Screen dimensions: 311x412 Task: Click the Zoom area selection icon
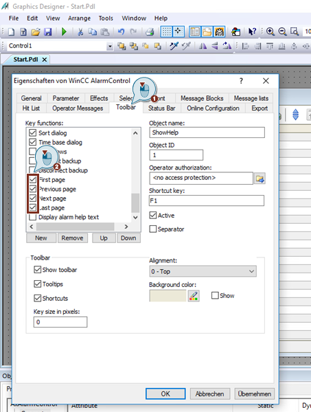(295, 32)
